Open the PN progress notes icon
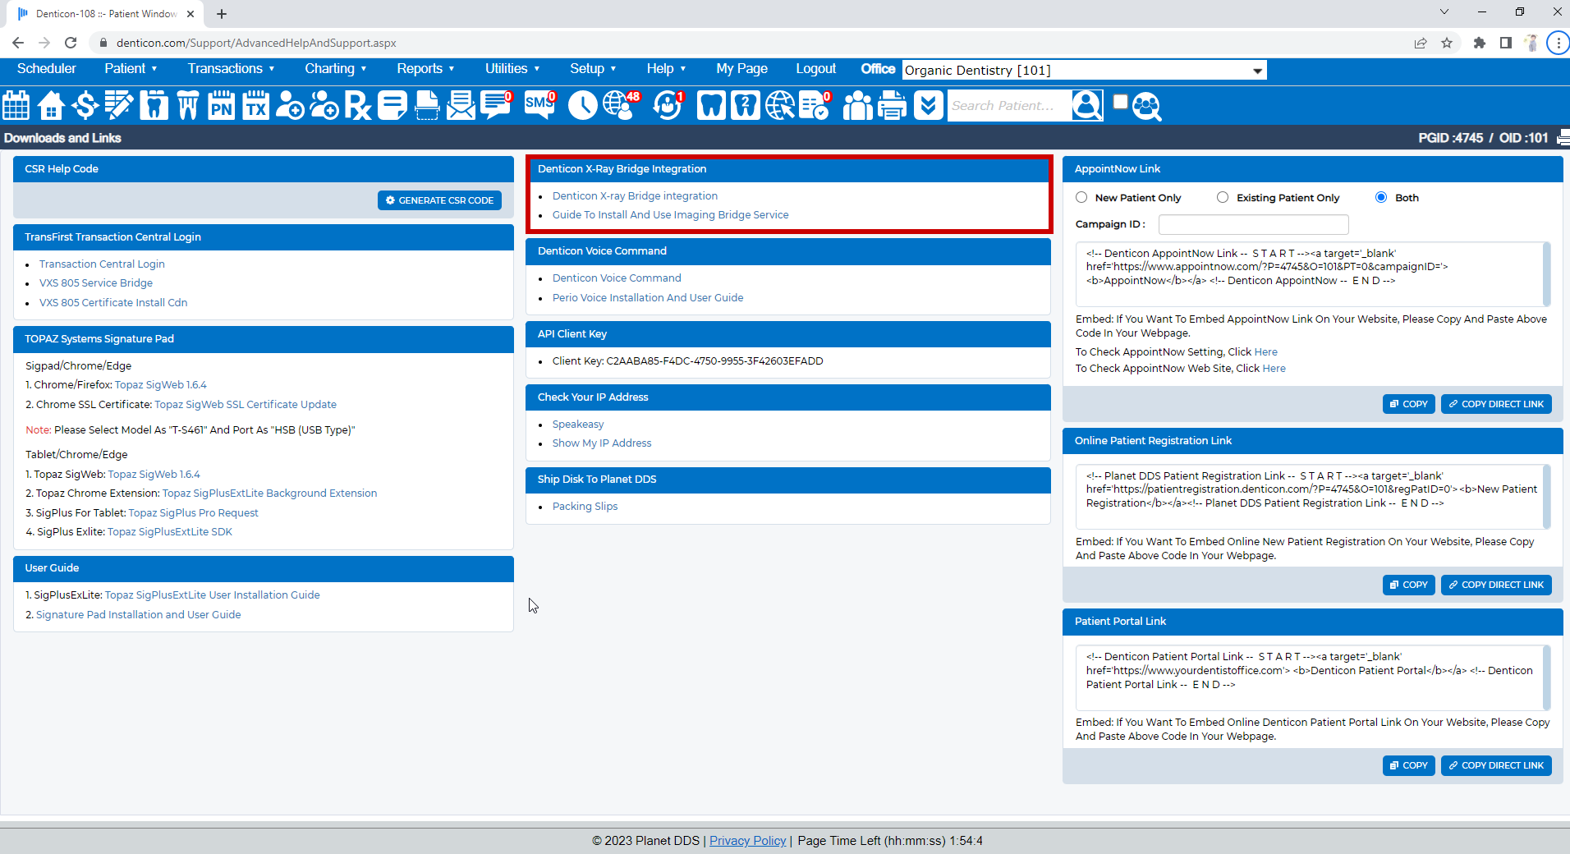The image size is (1570, 854). (222, 105)
